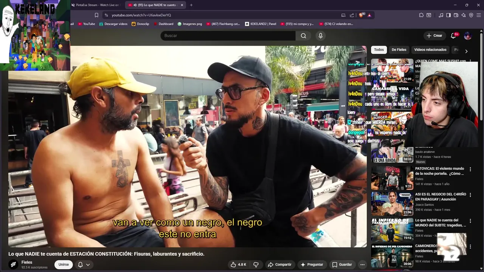This screenshot has height=272, width=484.
Task: Open the YouTube account avatar menu
Action: click(468, 36)
